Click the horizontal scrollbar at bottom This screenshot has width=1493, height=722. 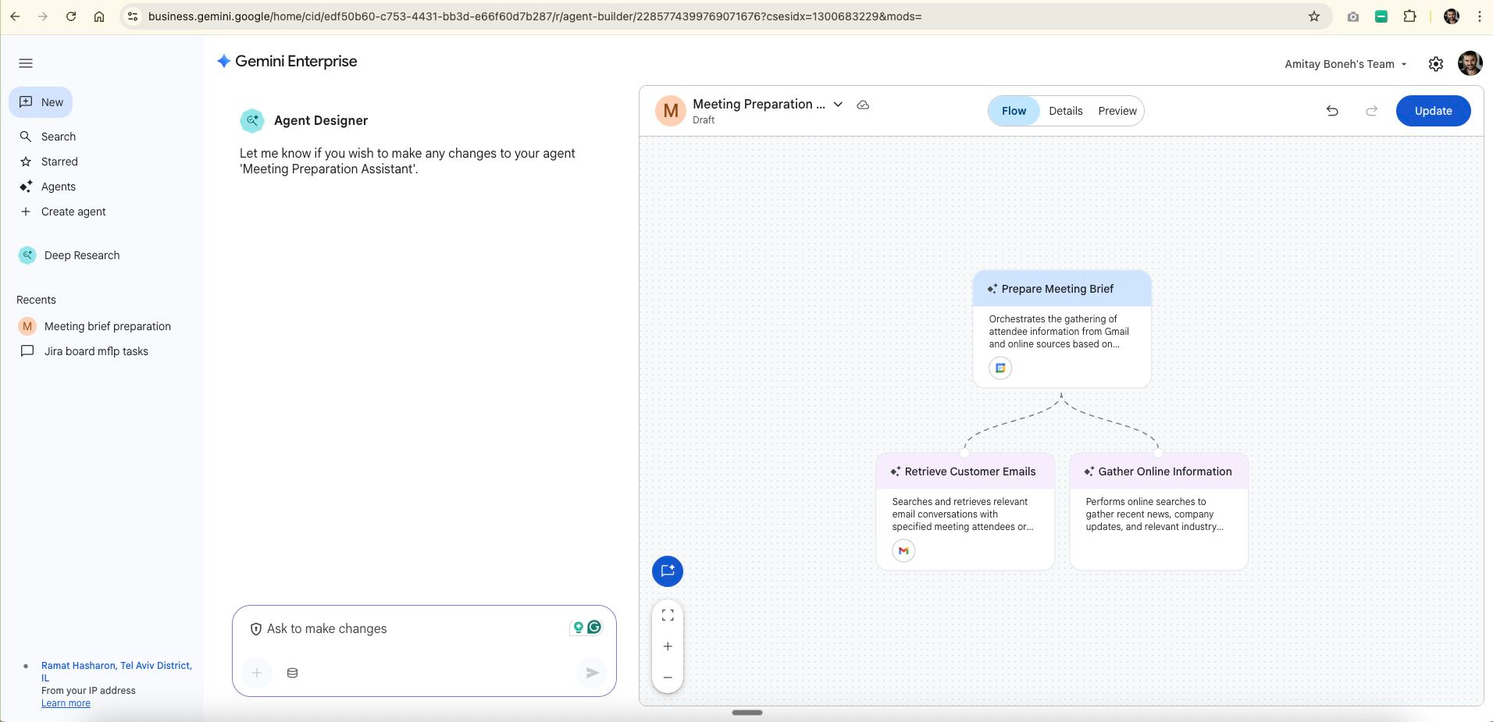747,713
